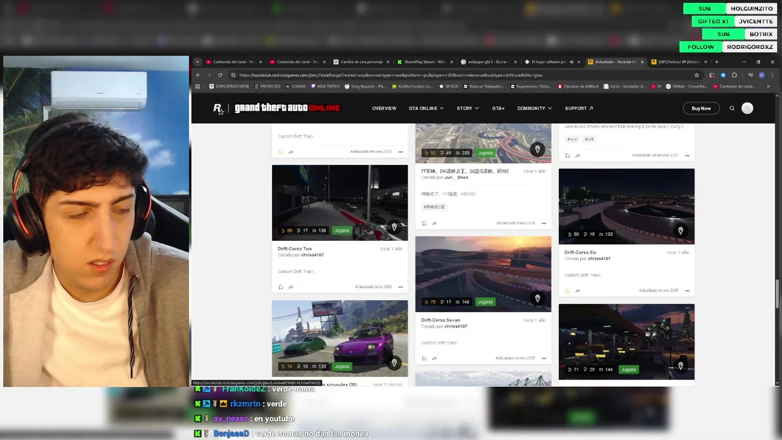Open the purple car race thumbnail
782x440 pixels.
340,338
